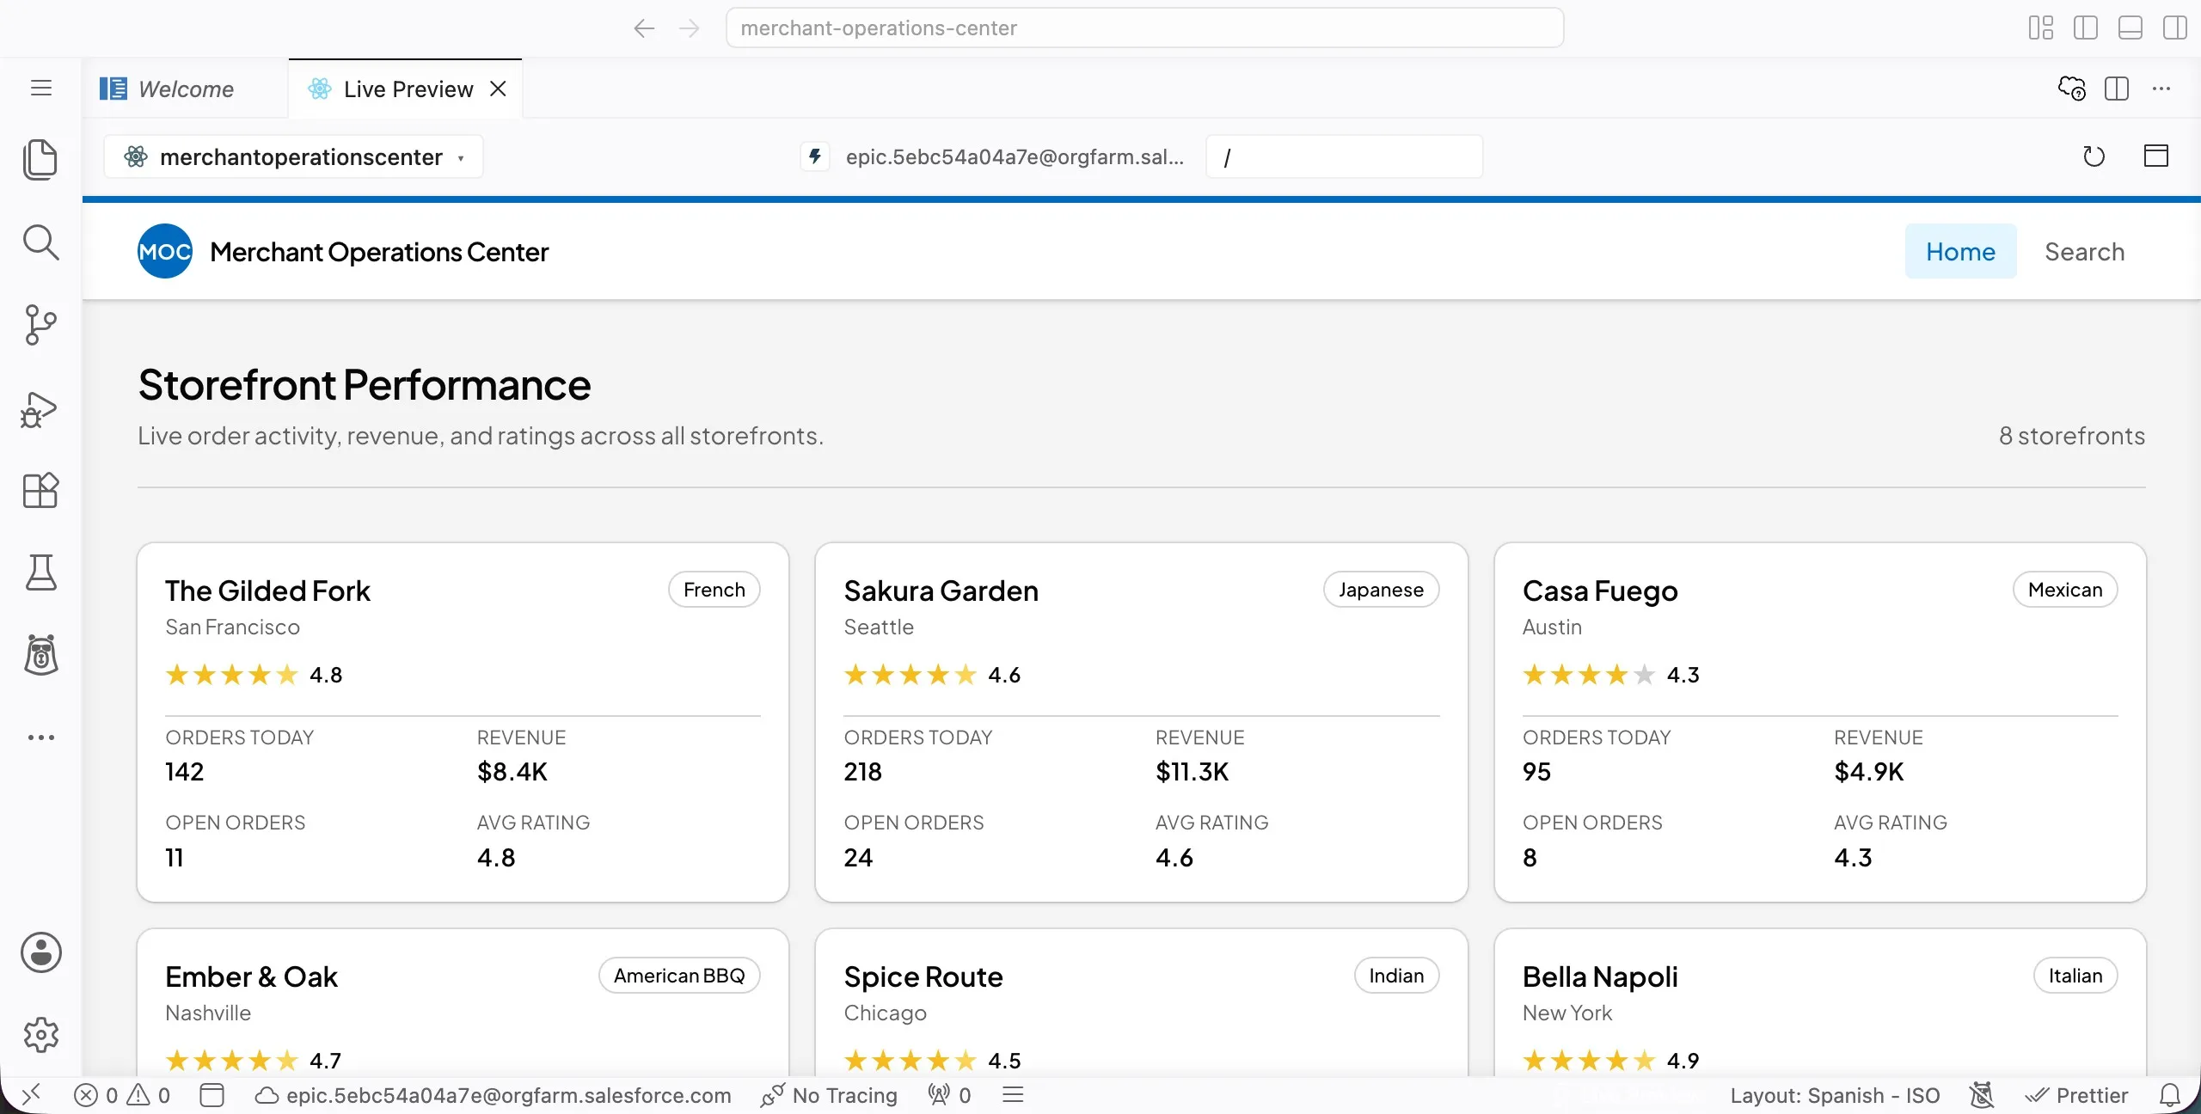Open preview in browser window icon
Image resolution: width=2201 pixels, height=1114 pixels.
tap(2156, 156)
